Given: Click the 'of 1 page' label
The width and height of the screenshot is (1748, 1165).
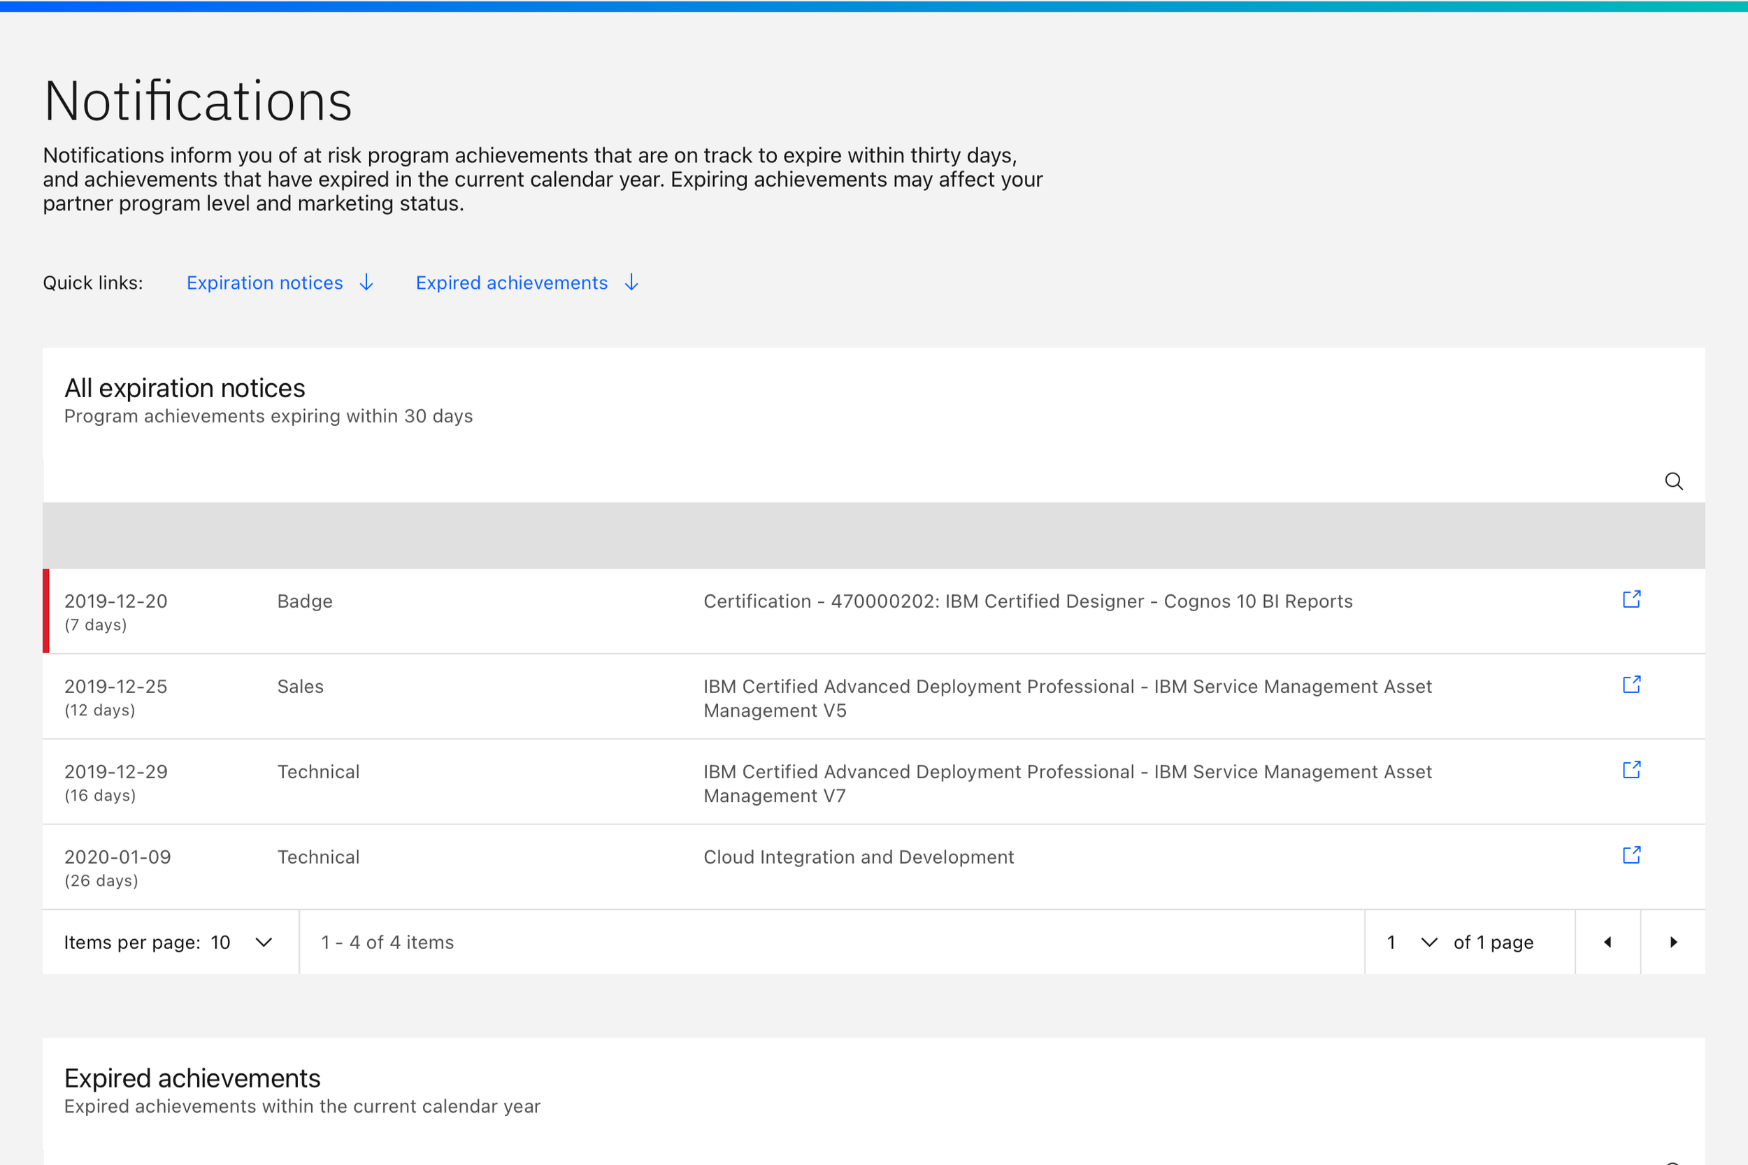Looking at the screenshot, I should pos(1493,942).
